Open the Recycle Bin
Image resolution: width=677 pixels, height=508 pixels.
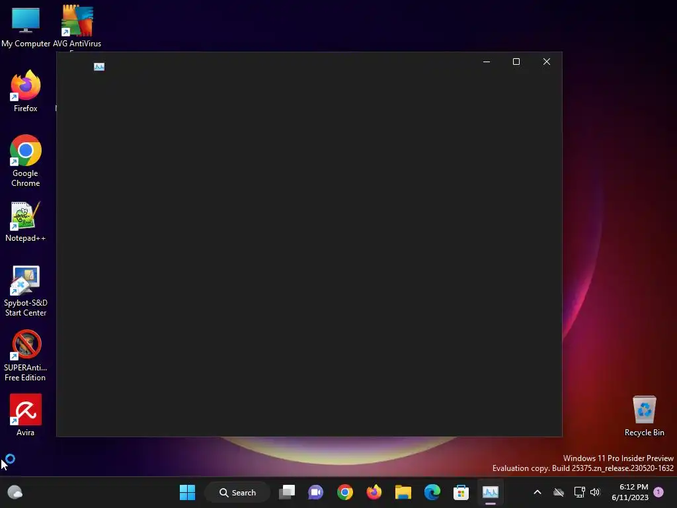(644, 415)
